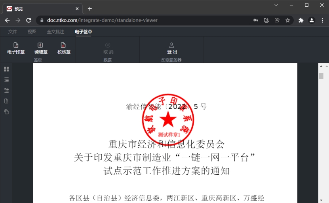
Task: Open the document seal info sidebar icon
Action: pos(6,101)
